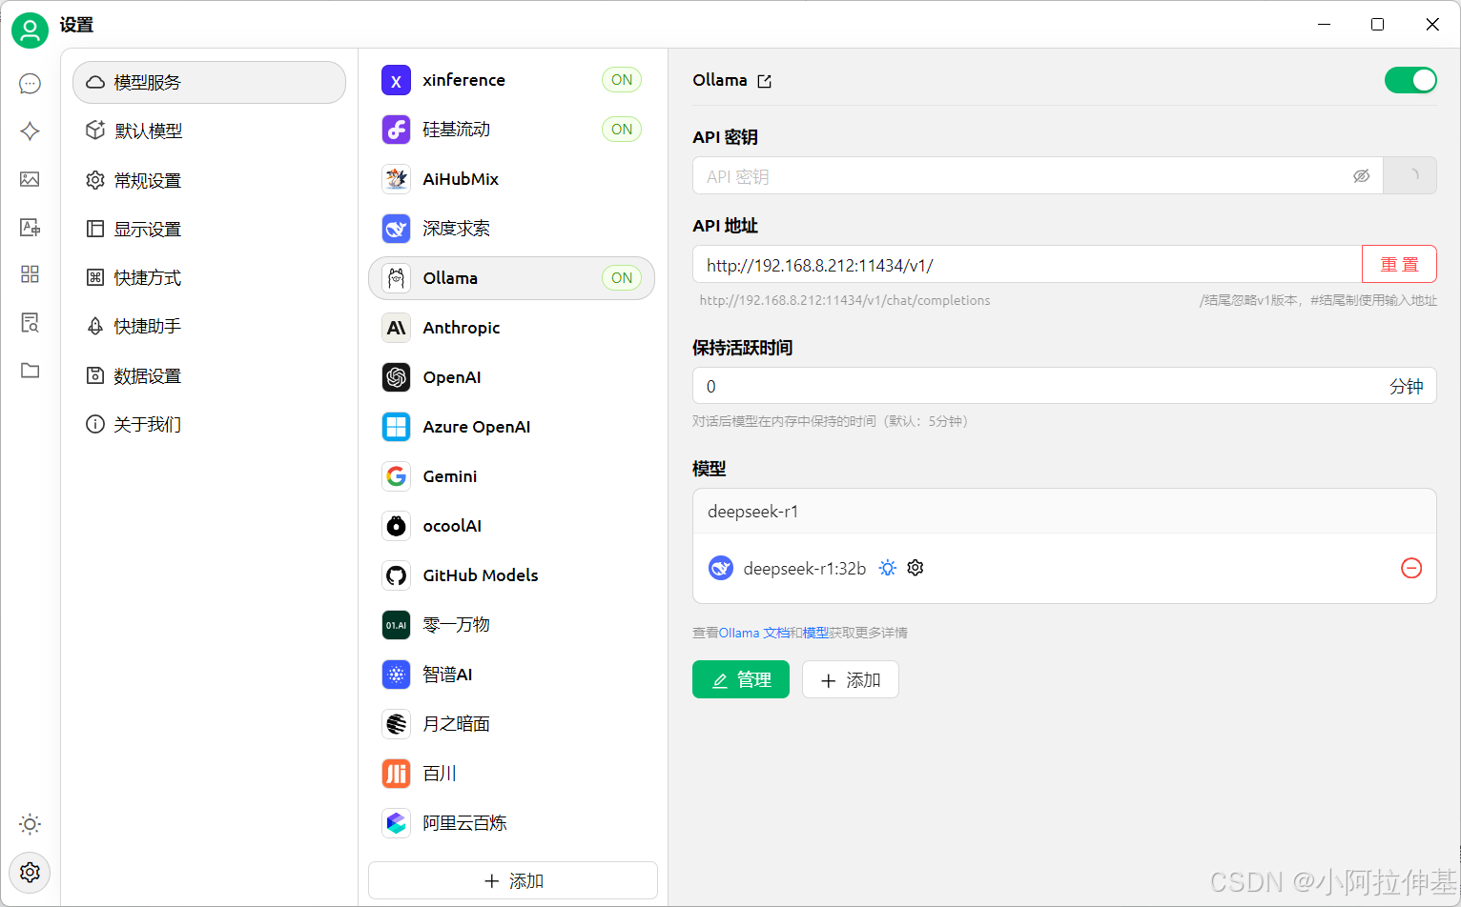
Task: Select the Anthropic provider
Action: click(512, 328)
